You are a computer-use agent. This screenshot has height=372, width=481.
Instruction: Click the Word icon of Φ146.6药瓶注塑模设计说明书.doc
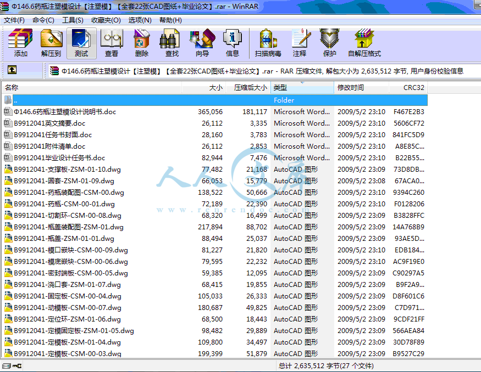pyautogui.click(x=8, y=112)
